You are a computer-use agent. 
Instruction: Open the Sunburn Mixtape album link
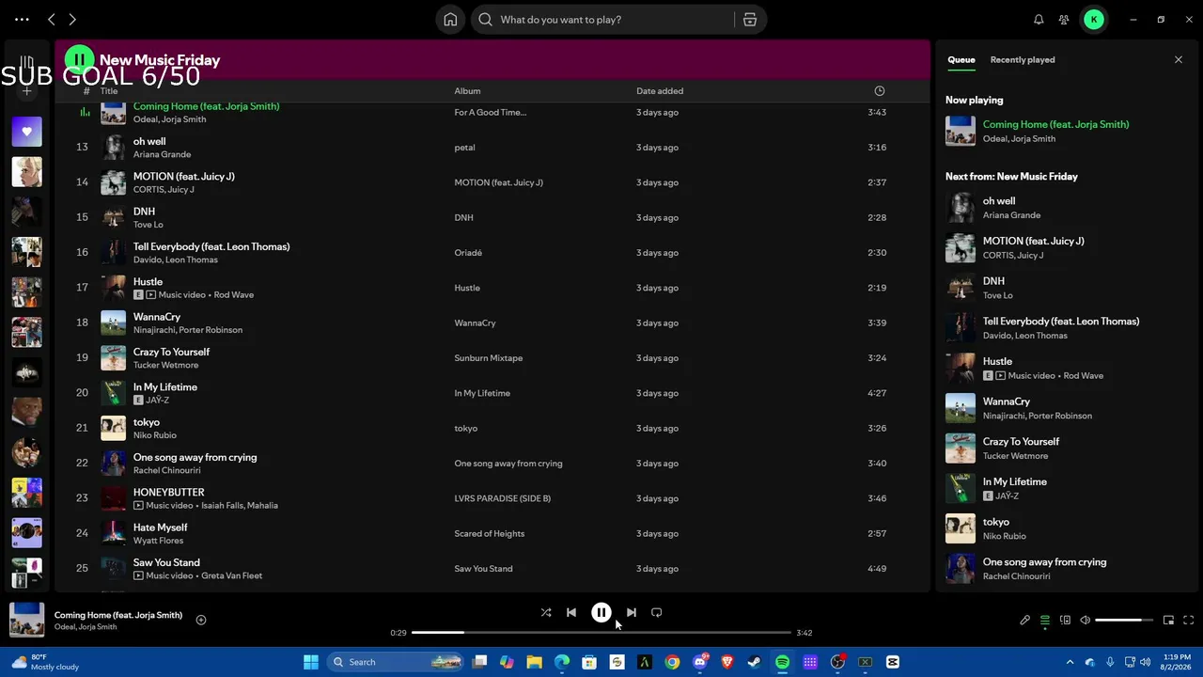point(489,358)
